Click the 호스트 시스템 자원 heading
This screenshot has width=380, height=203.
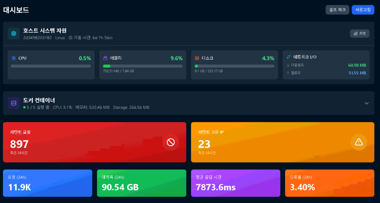point(45,31)
